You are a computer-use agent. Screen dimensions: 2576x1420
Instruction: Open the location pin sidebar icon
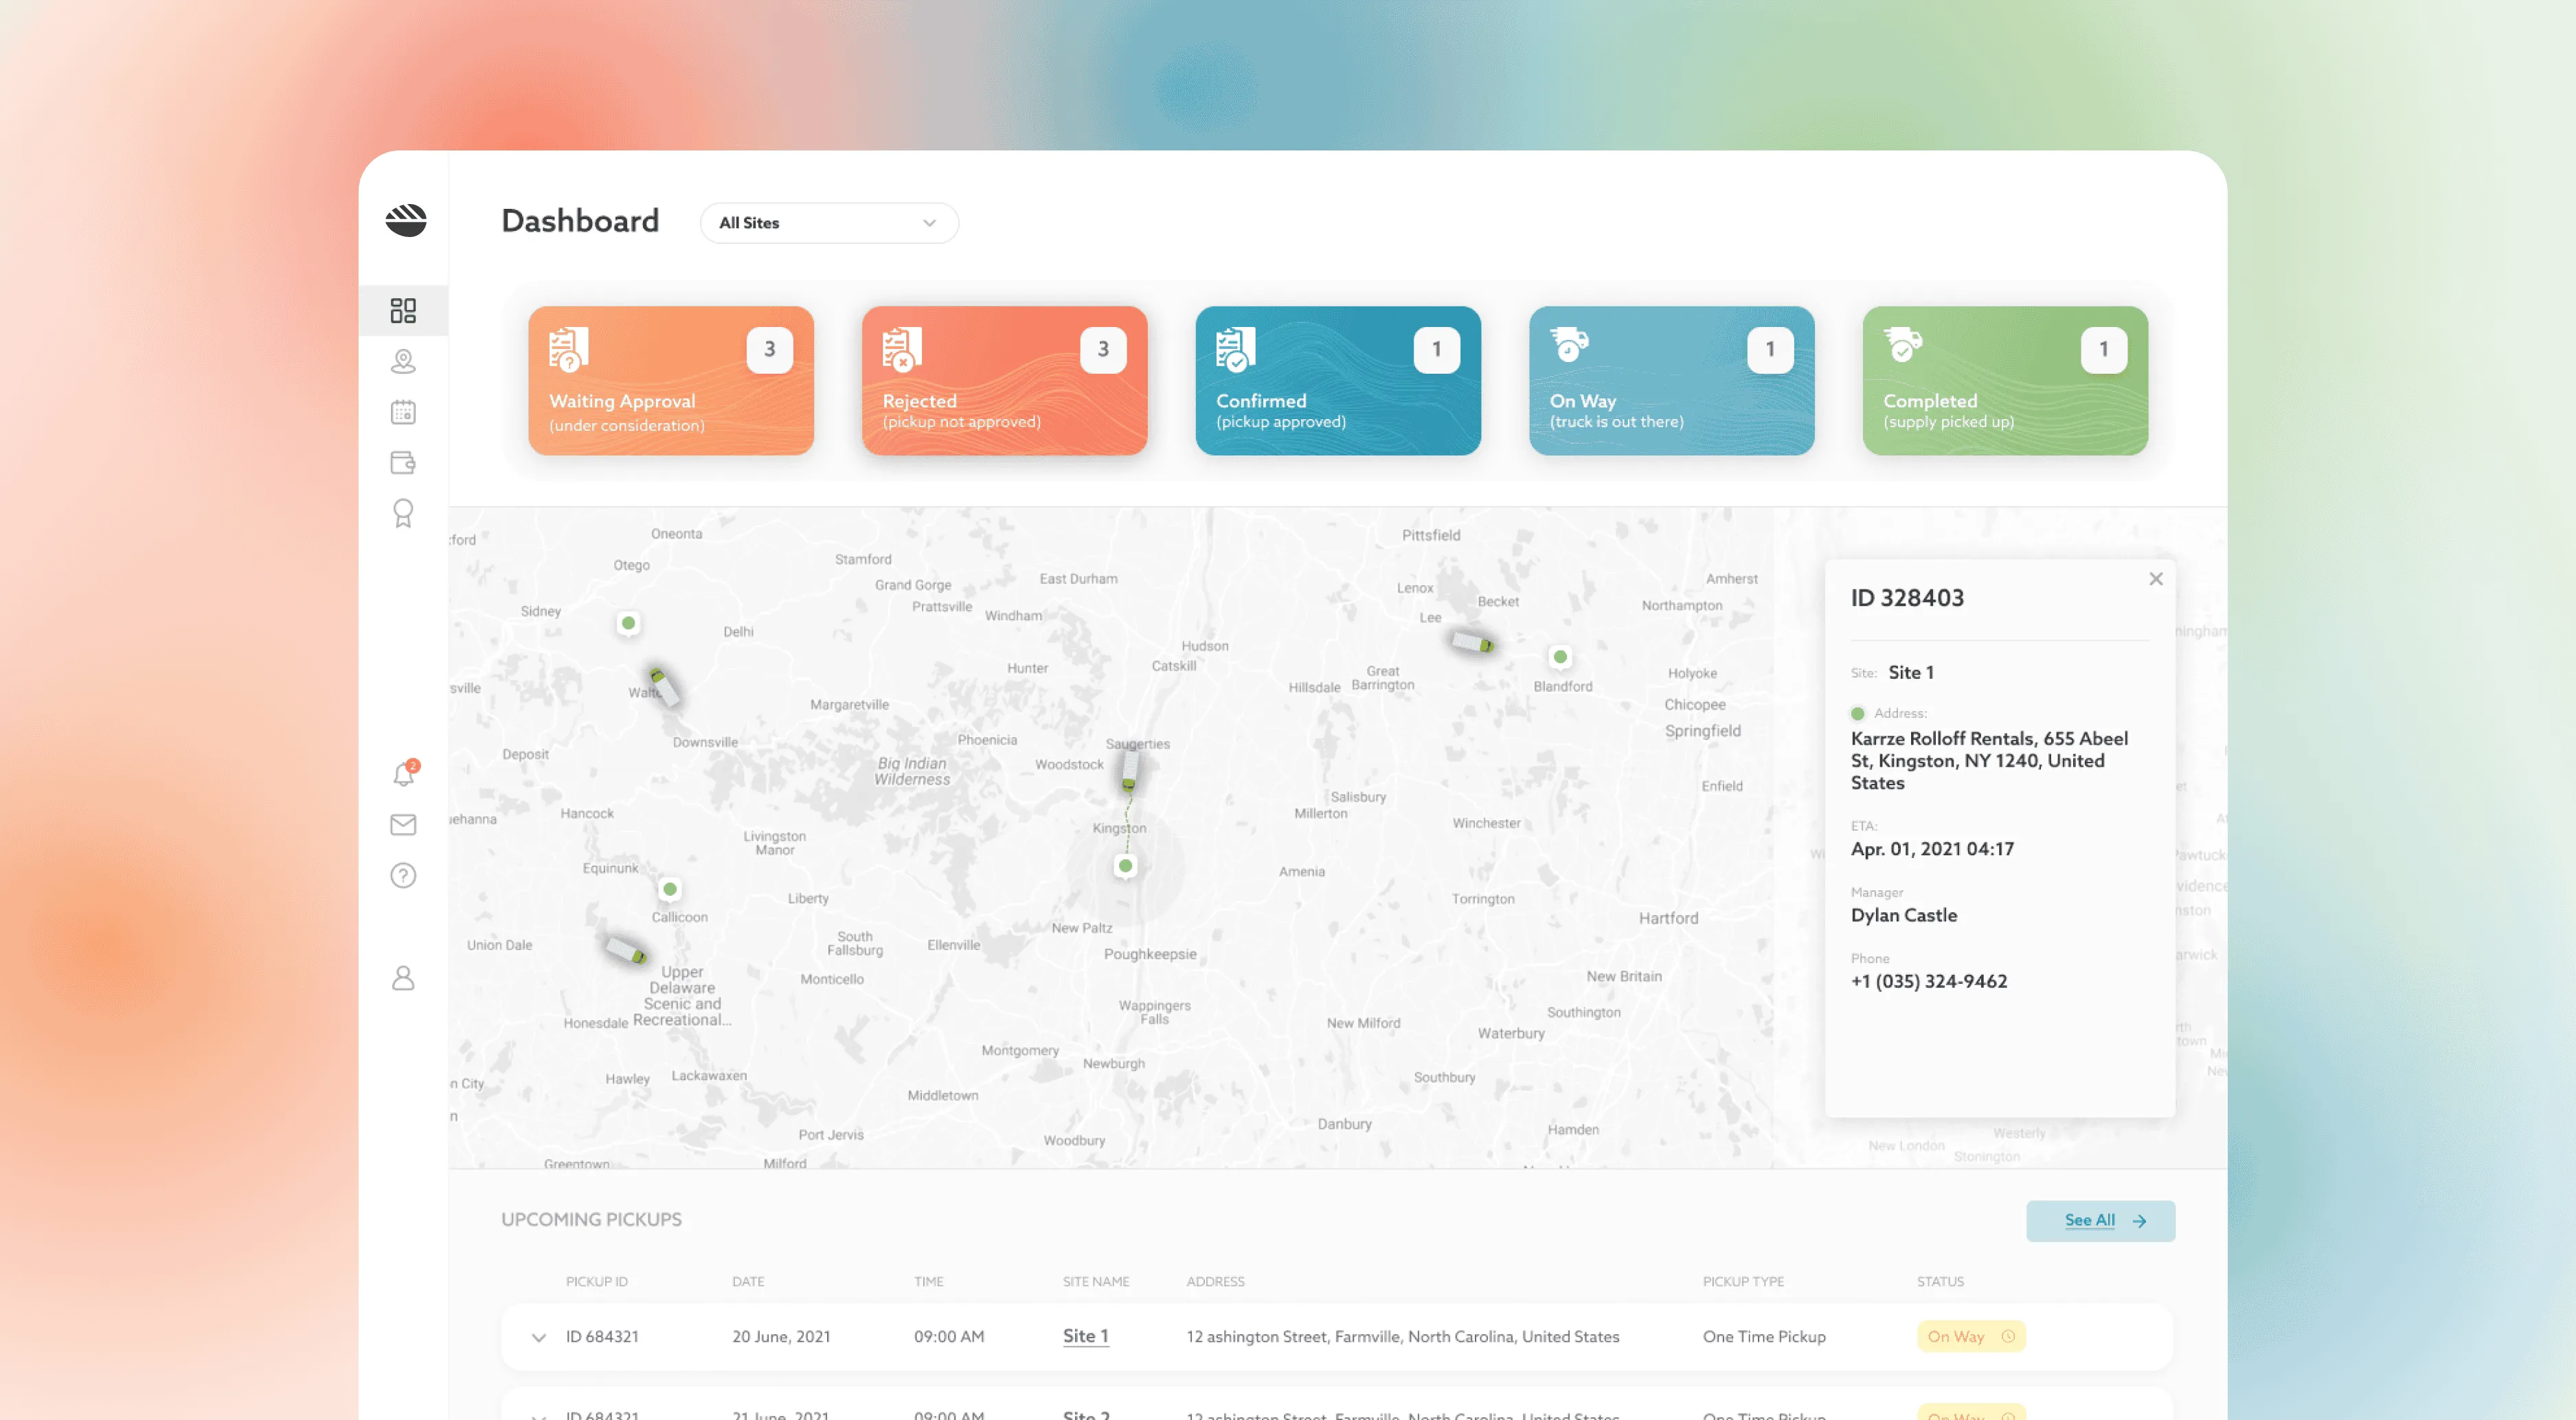(403, 361)
